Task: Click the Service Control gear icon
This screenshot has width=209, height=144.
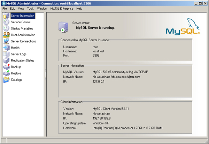Action: pos(6,22)
